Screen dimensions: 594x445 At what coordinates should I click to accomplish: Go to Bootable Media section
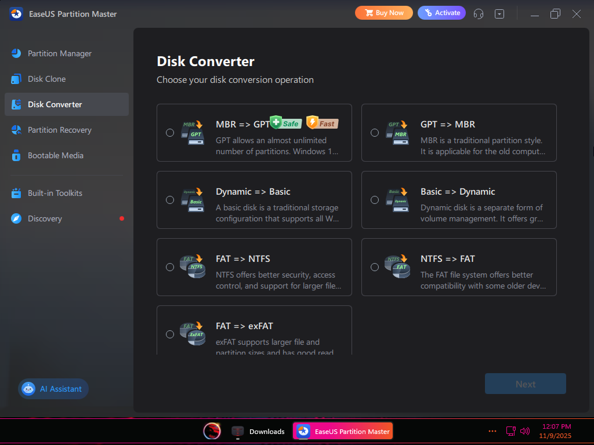pyautogui.click(x=67, y=155)
